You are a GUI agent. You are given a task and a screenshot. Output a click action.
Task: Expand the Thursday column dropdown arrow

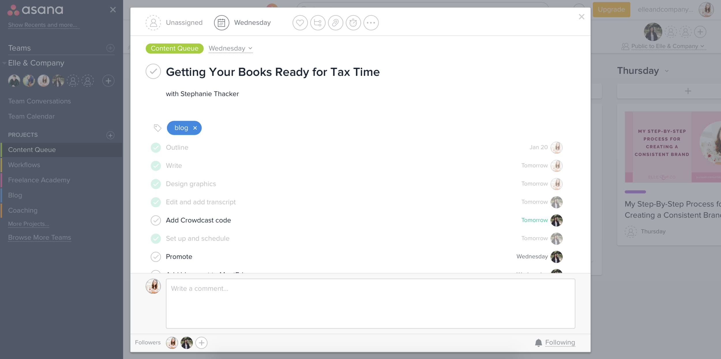coord(667,71)
